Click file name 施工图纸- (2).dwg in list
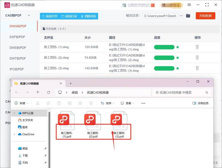222x168 pixels. [56, 57]
